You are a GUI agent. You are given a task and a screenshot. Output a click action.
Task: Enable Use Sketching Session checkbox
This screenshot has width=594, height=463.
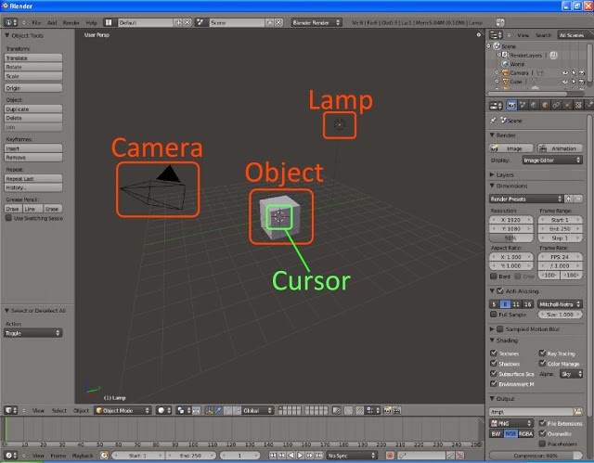tap(8, 218)
